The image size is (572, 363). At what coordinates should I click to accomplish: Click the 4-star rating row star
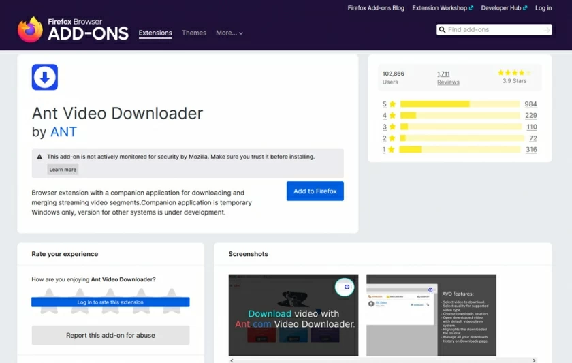[392, 115]
